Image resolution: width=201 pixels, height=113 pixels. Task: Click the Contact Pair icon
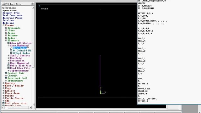(x=6, y=73)
